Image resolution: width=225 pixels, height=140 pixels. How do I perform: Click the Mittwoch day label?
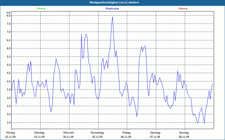[69, 133]
